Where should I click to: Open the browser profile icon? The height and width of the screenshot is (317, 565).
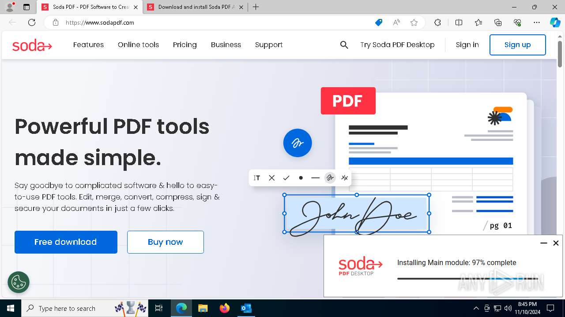pos(10,7)
